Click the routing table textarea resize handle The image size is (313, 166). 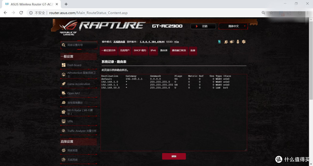click(x=245, y=150)
